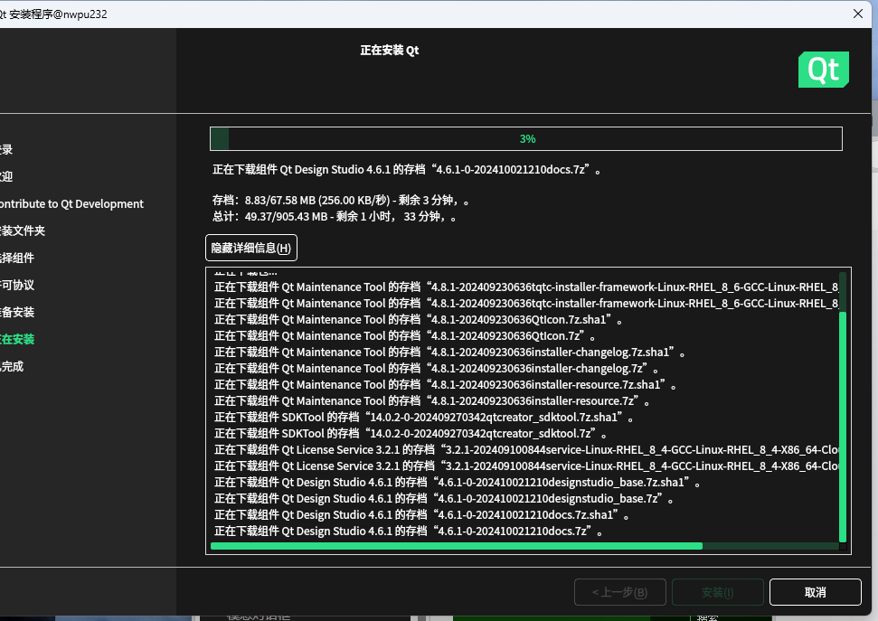Click the disabled 安装(I) install button

(x=717, y=592)
